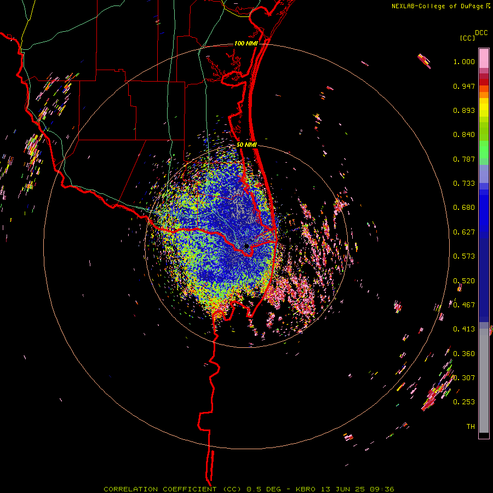Screen dimensions: 493x493
Task: Select the 0.893 scale value
Action: point(464,110)
